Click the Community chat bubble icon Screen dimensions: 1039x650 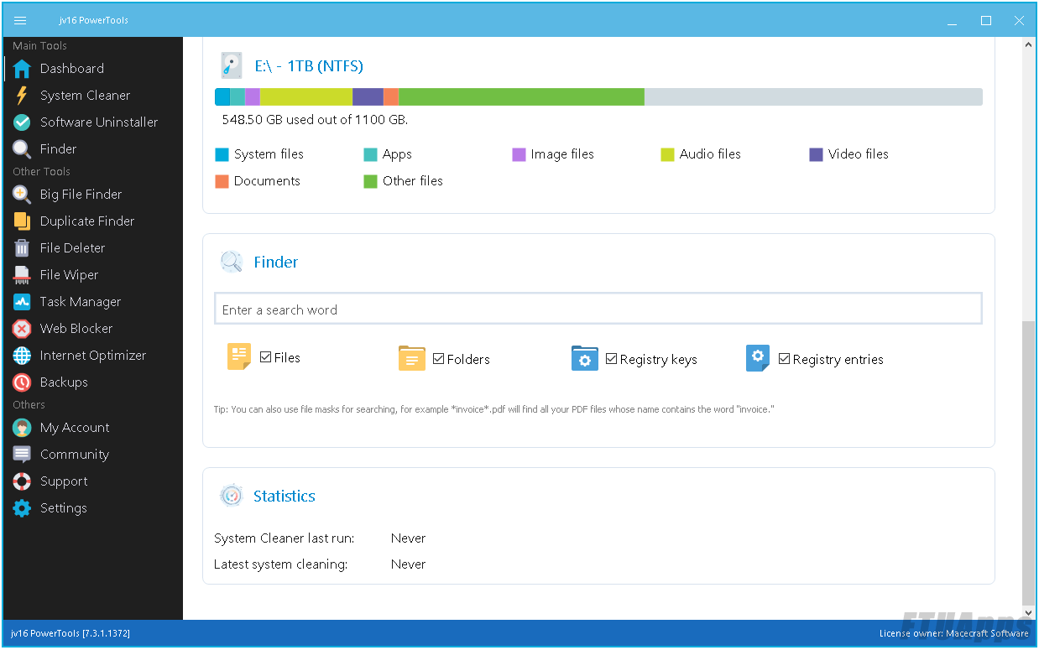pyautogui.click(x=22, y=455)
